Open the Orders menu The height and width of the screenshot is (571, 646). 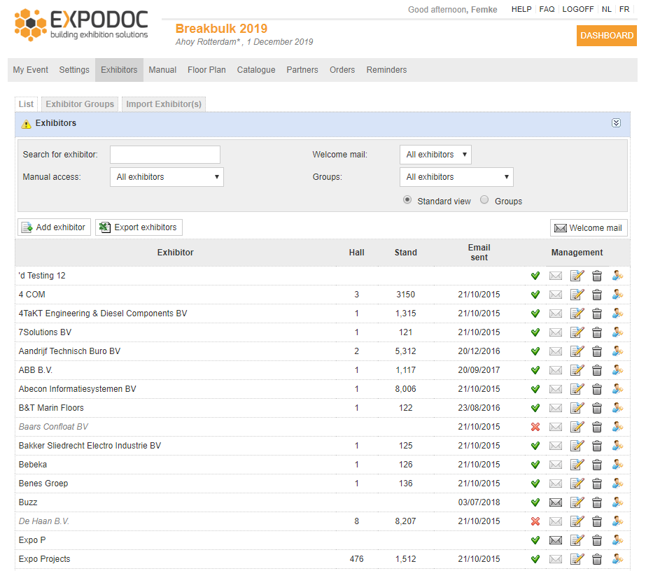(342, 70)
